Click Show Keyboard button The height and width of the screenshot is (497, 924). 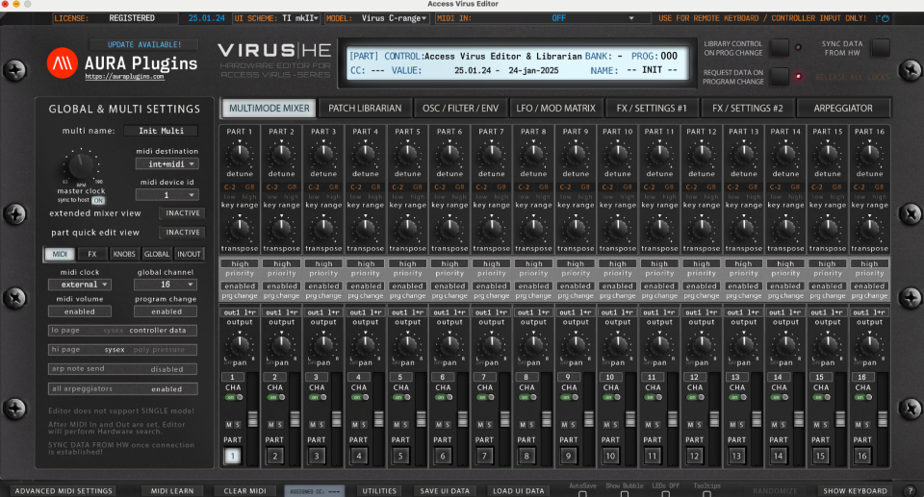pos(855,490)
